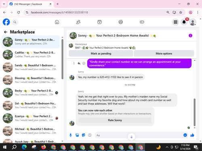Click the more actions dots on purple message

[74, 63]
